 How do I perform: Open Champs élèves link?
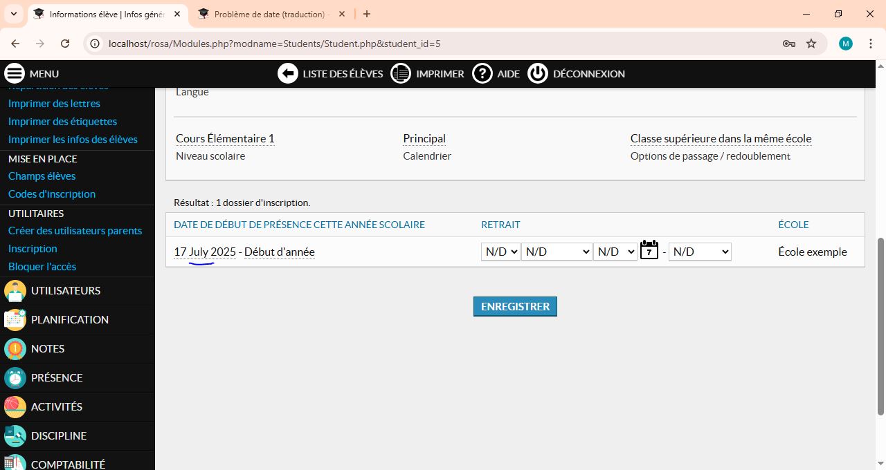(42, 176)
